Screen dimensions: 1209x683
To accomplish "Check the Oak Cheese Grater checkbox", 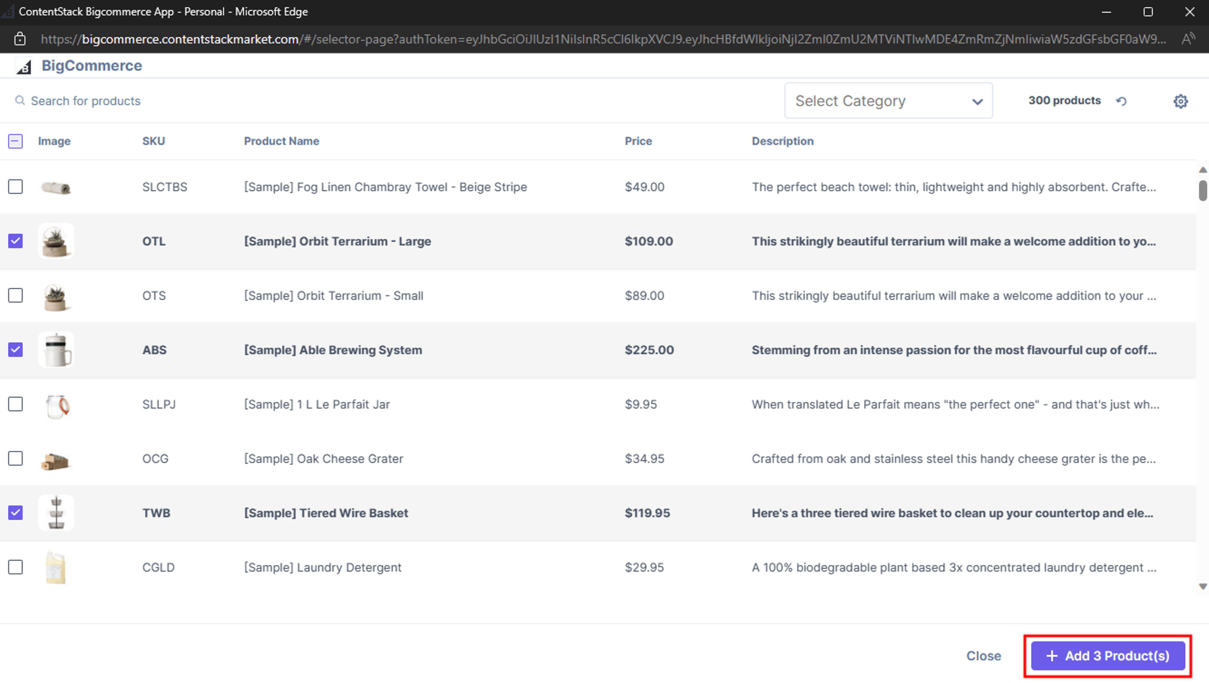I will (15, 458).
